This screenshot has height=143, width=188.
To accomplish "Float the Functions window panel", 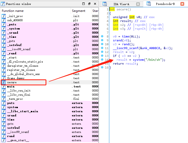I will coord(89,4).
